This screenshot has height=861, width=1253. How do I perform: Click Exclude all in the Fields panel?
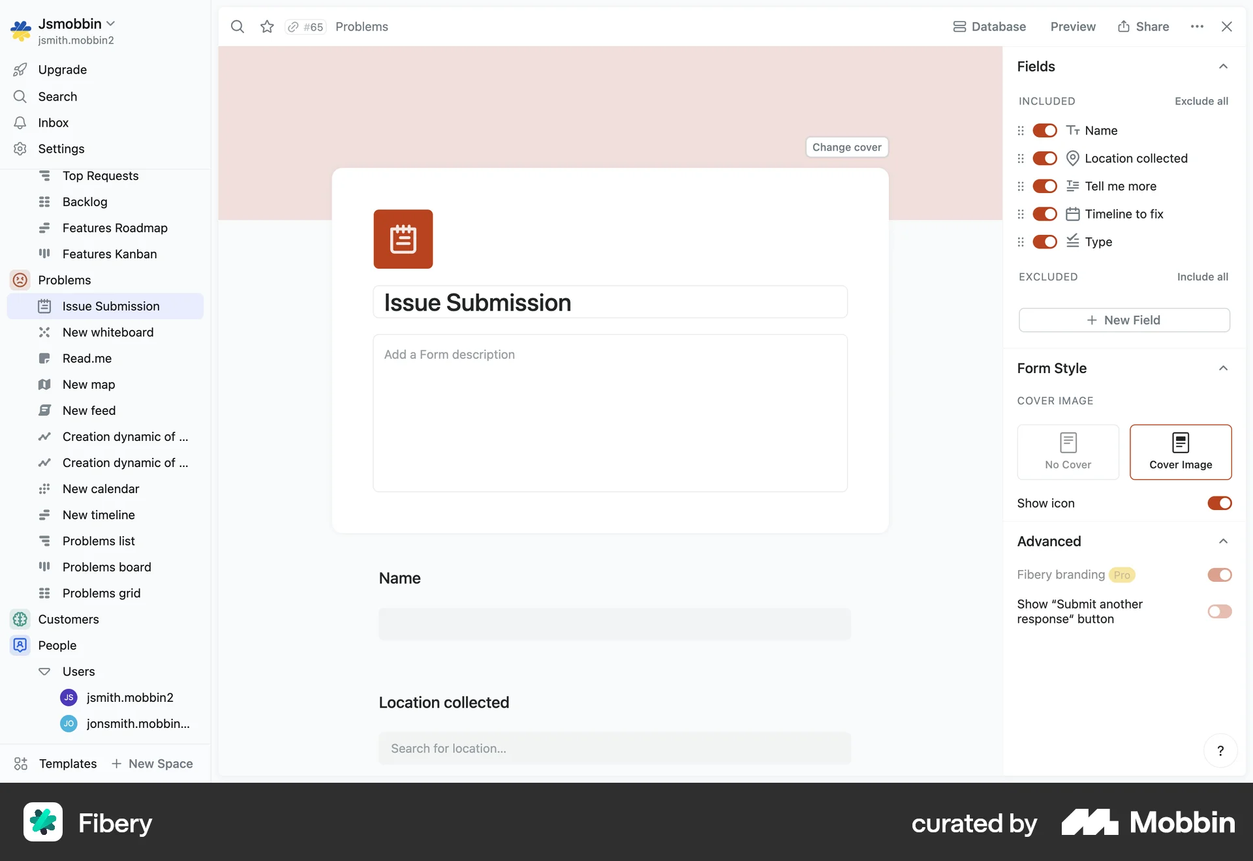[1201, 101]
